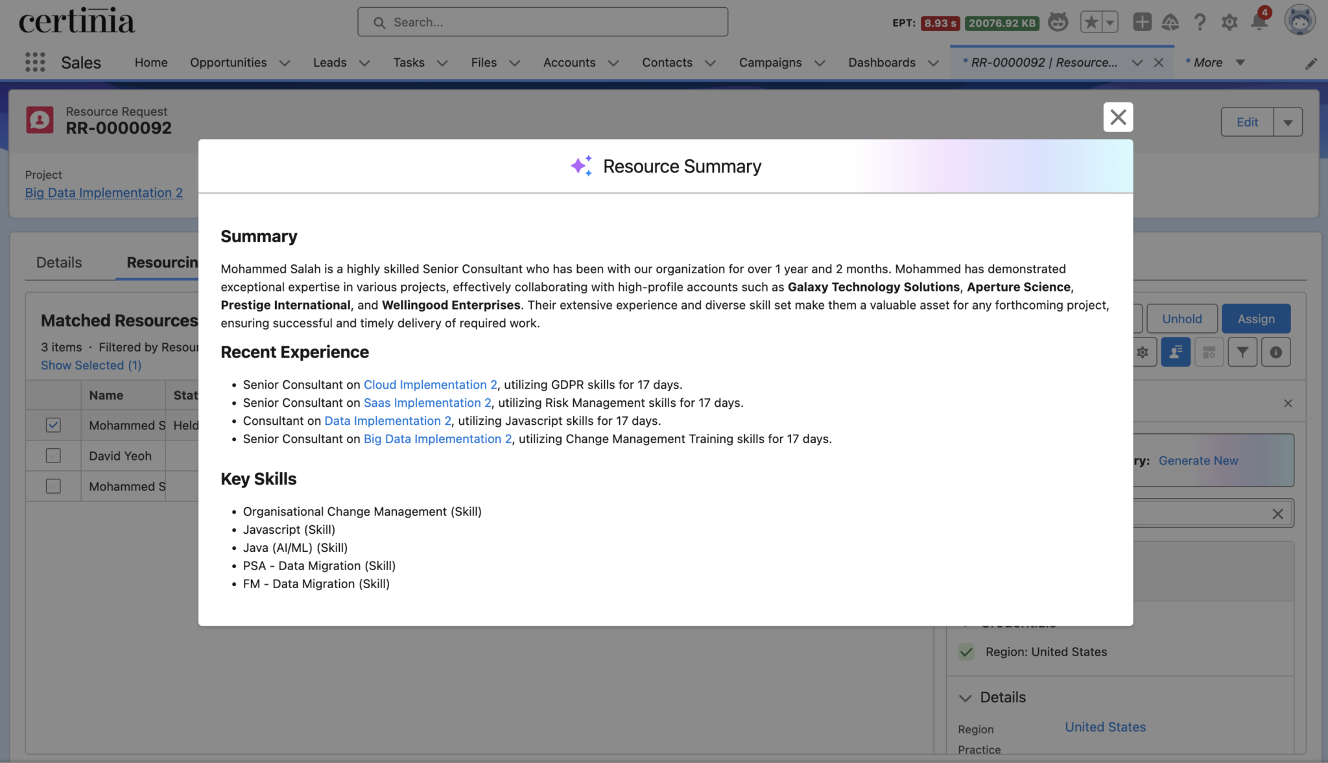The image size is (1328, 763).
Task: Click the Assign button
Action: tap(1255, 318)
